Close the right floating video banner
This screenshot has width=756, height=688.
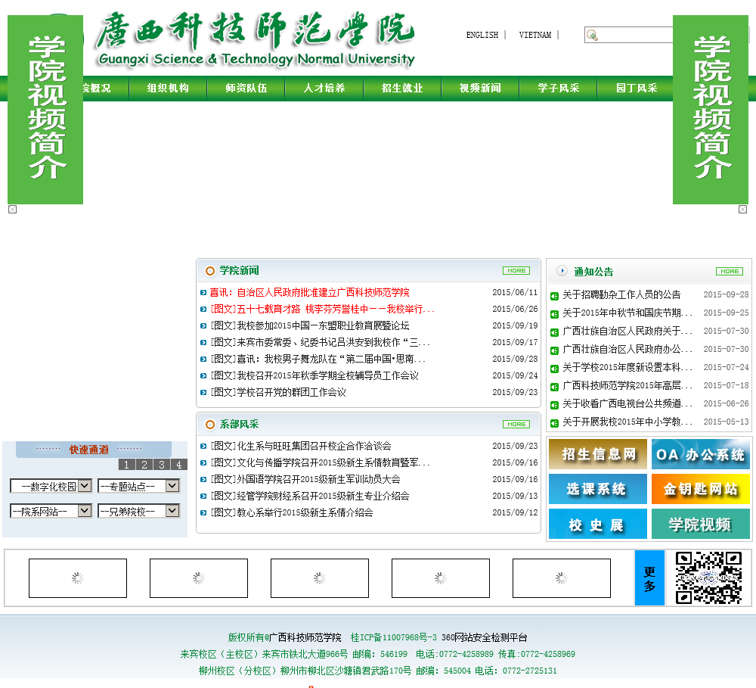tap(742, 209)
